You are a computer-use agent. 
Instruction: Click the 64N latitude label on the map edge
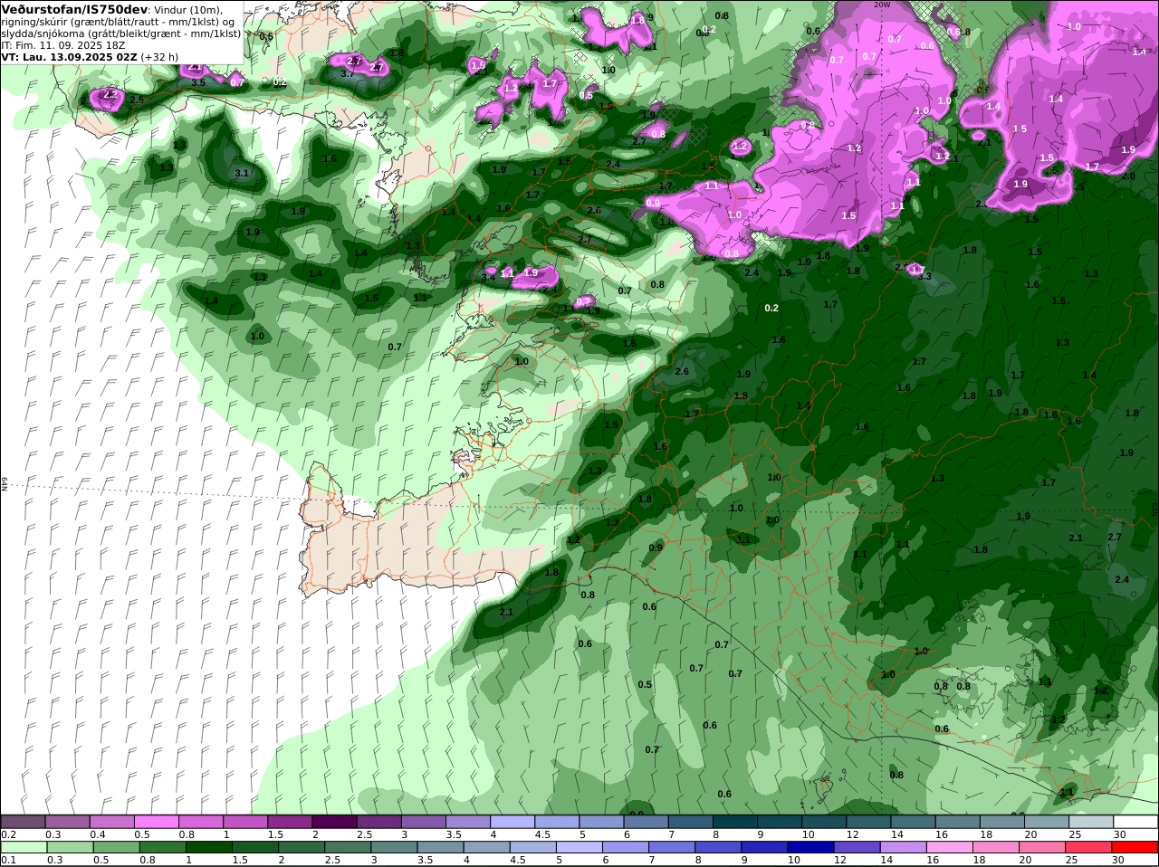[5, 483]
